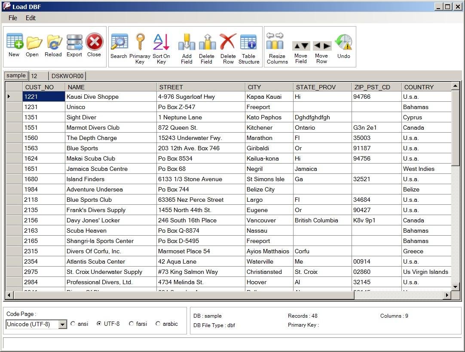
Task: Click horizontal scrollbar right arrow
Action: [447, 295]
